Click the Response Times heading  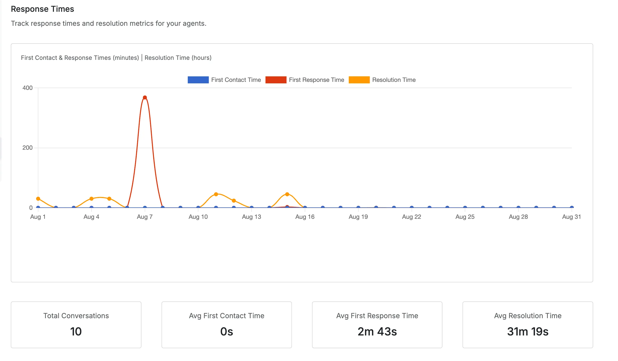[42, 9]
